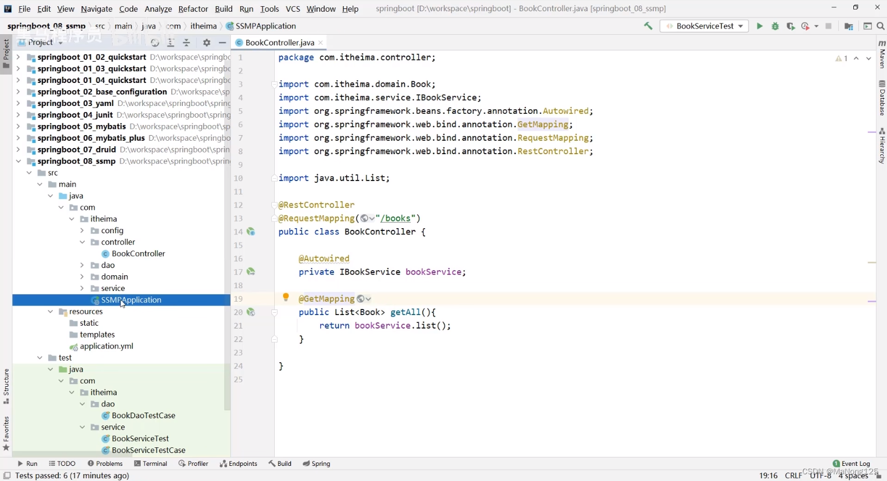
Task: Run with Coverage shield icon
Action: 791,26
